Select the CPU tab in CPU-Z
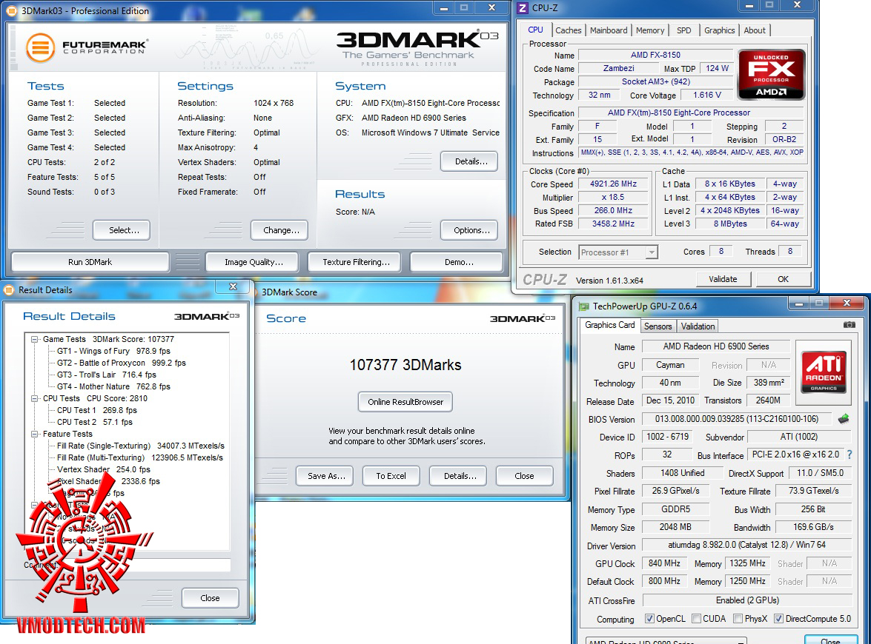Viewport: 871px width, 644px height. [535, 30]
